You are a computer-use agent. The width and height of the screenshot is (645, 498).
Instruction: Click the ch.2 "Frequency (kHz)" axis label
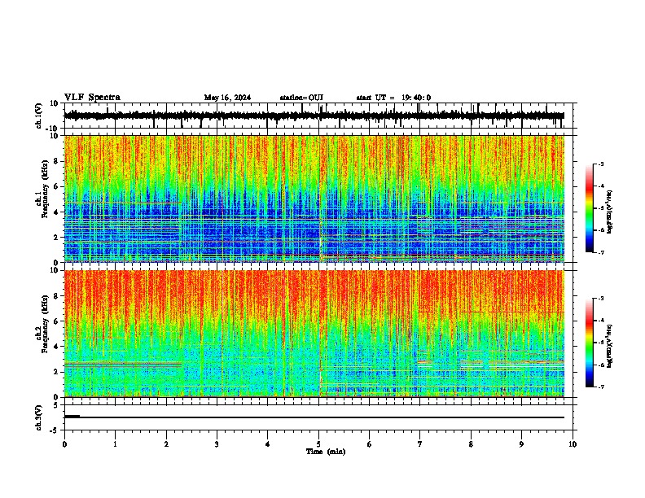[45, 324]
